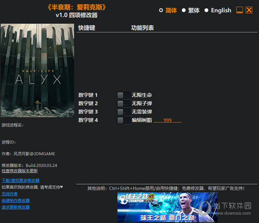The width and height of the screenshot is (259, 223).
Task: Click the 进程ID label
Action: point(9,142)
